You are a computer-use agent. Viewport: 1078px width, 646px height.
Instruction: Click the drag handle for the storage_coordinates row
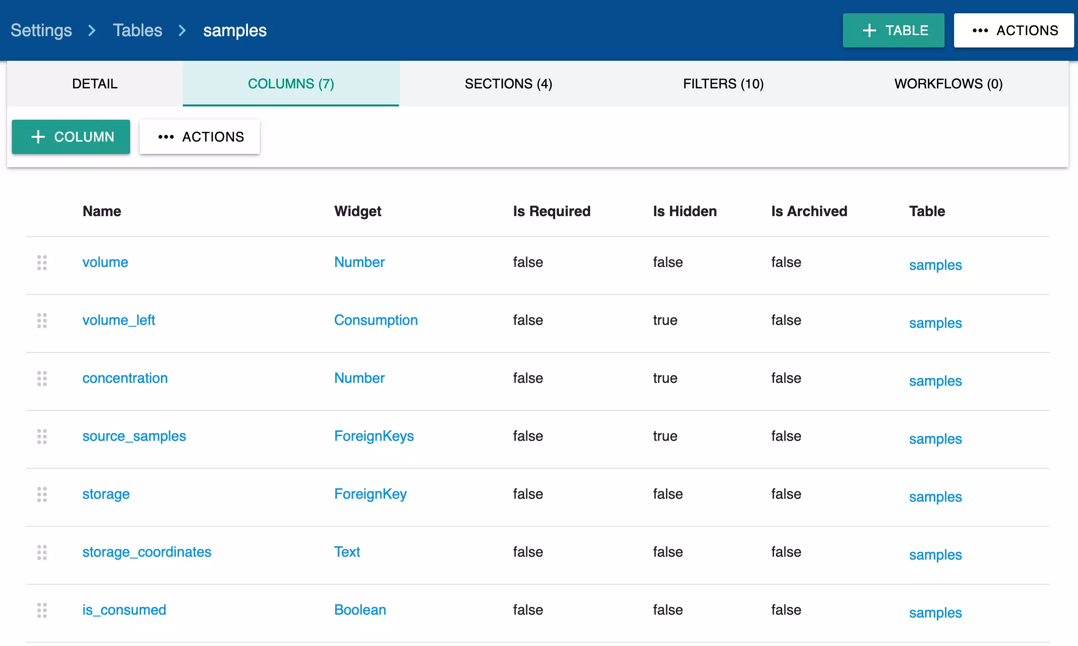[42, 552]
